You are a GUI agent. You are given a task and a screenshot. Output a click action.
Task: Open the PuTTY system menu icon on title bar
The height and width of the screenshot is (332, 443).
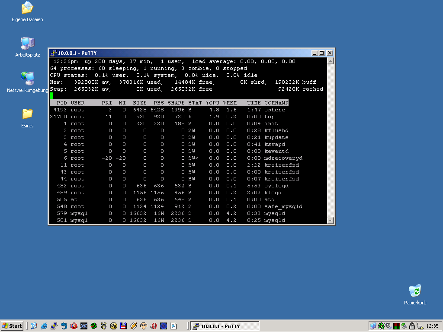coord(53,52)
